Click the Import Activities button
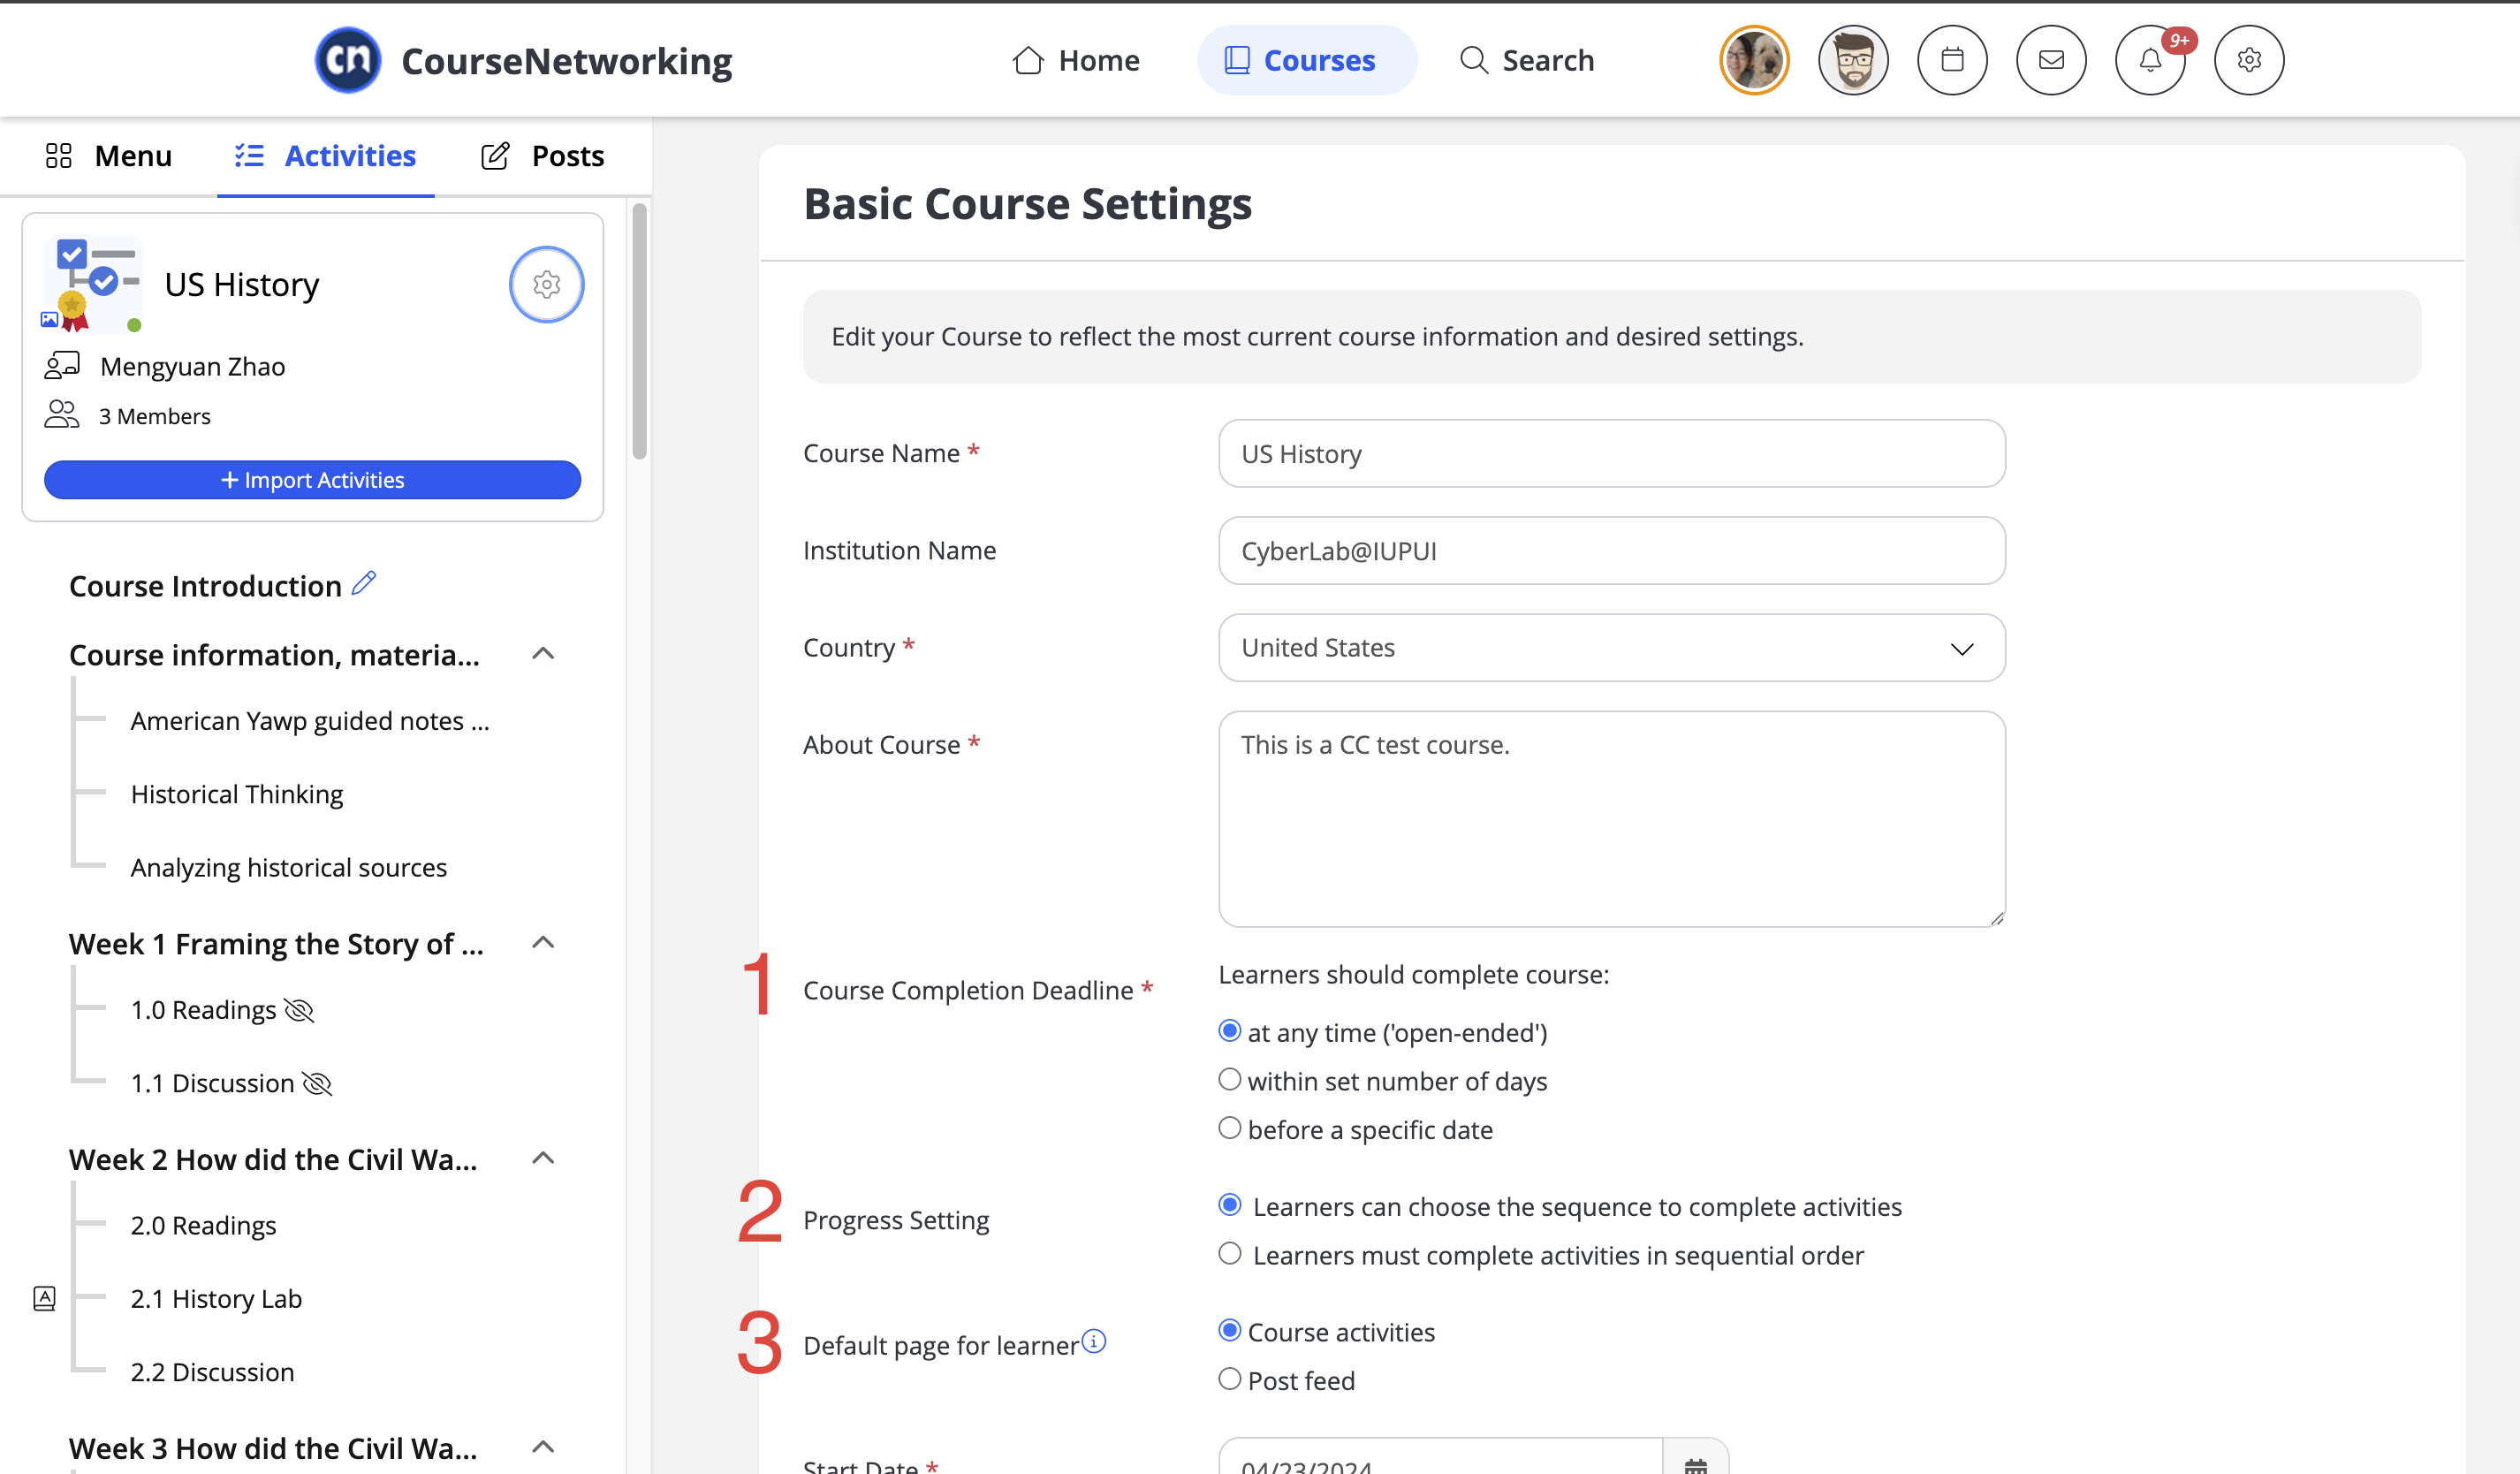Screen dimensions: 2520x1474 click(312, 480)
